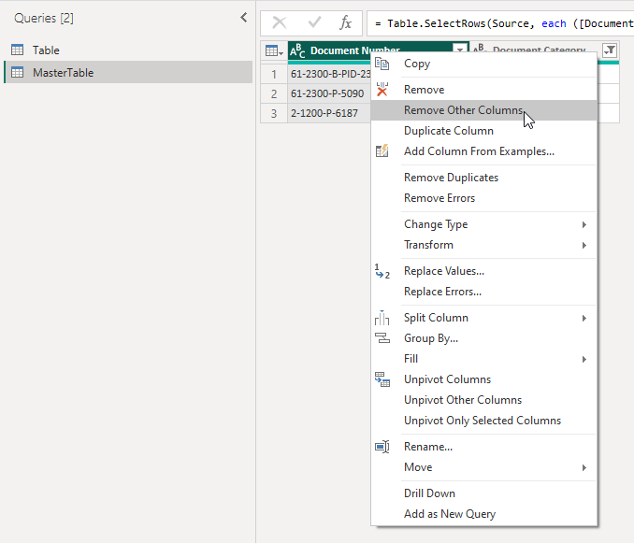The height and width of the screenshot is (543, 634).
Task: Choose Replace Errors...
Action: click(483, 292)
